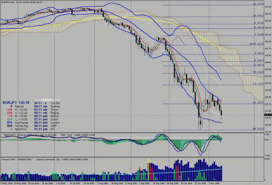
Task: Select the Broker 08:11 pm clock row
Action: [47, 116]
